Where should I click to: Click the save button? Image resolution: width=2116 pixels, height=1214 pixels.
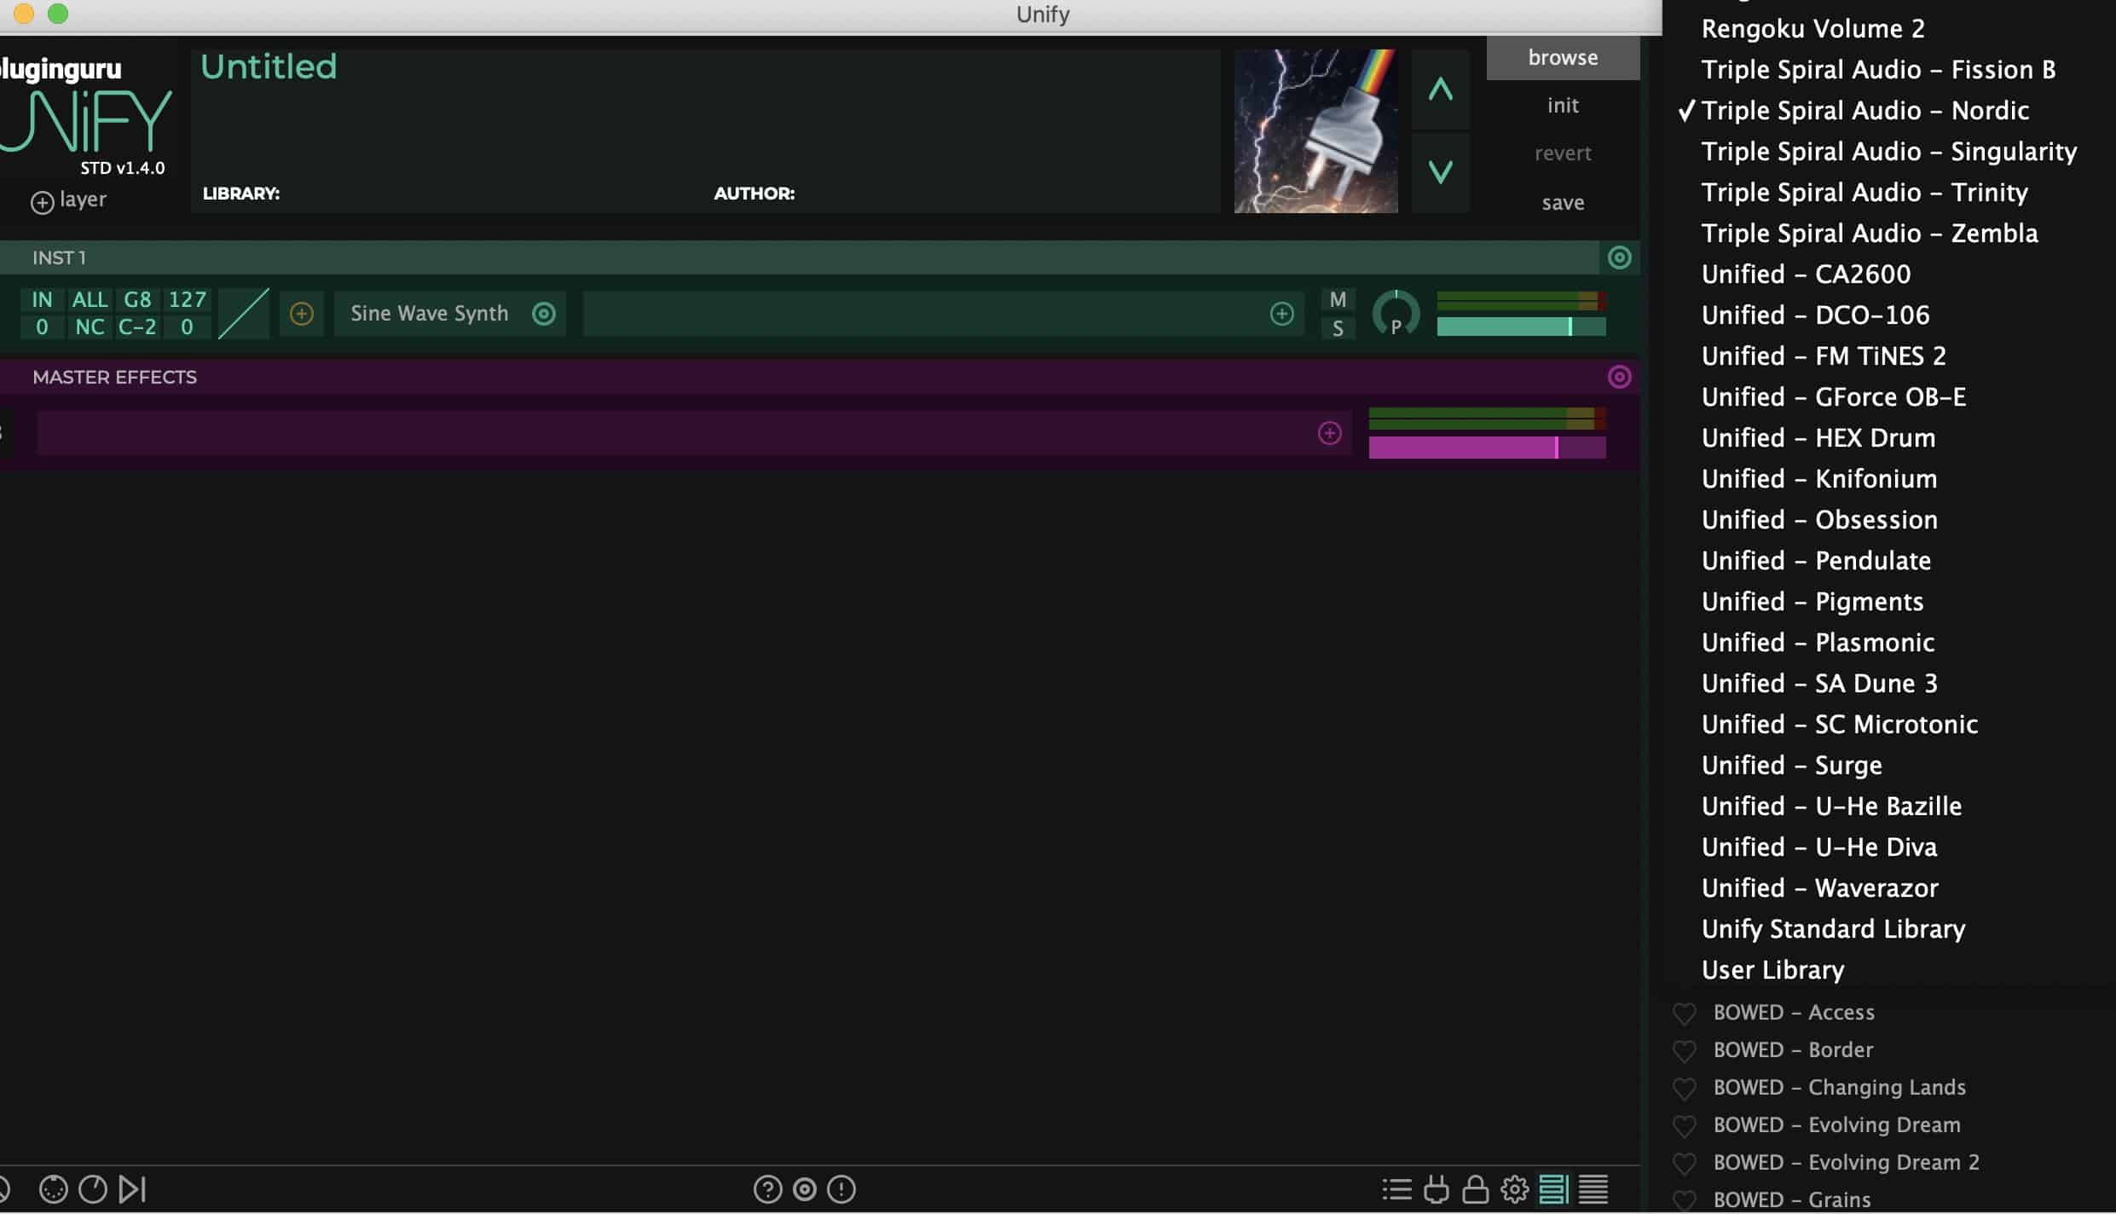pyautogui.click(x=1563, y=202)
